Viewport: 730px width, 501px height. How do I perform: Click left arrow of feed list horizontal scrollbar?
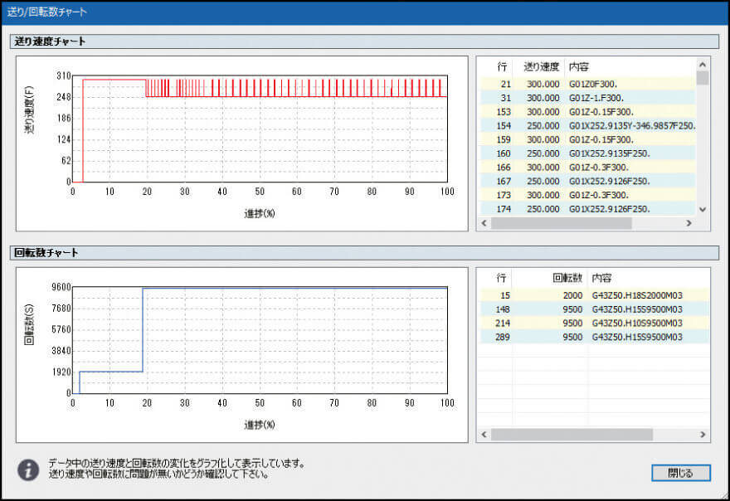point(484,224)
